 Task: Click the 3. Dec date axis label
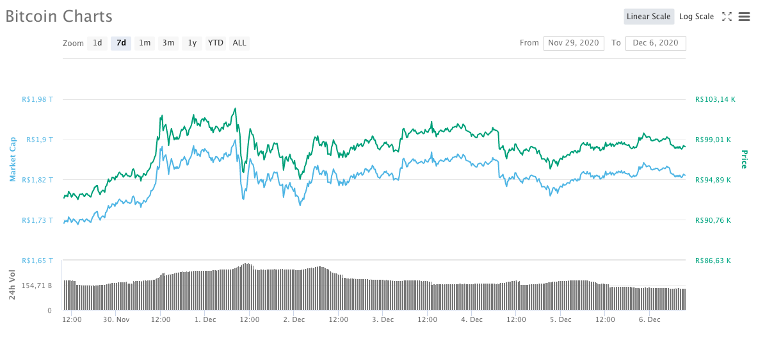coord(382,319)
